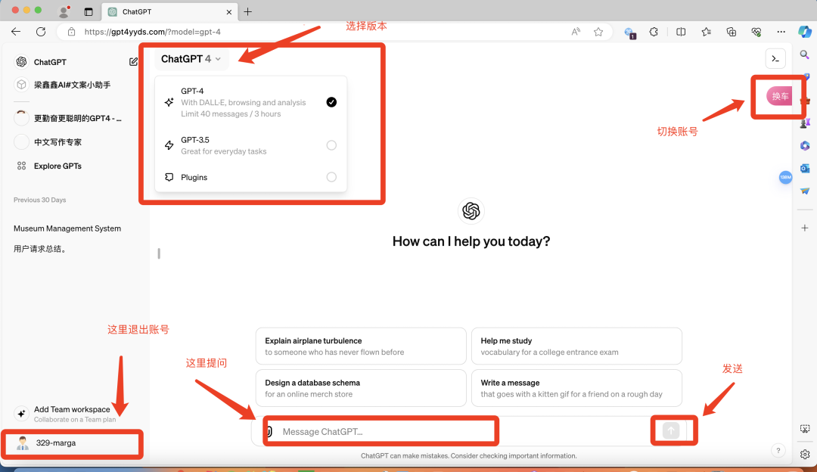
Task: Click the blue floating badge icon
Action: click(x=785, y=178)
